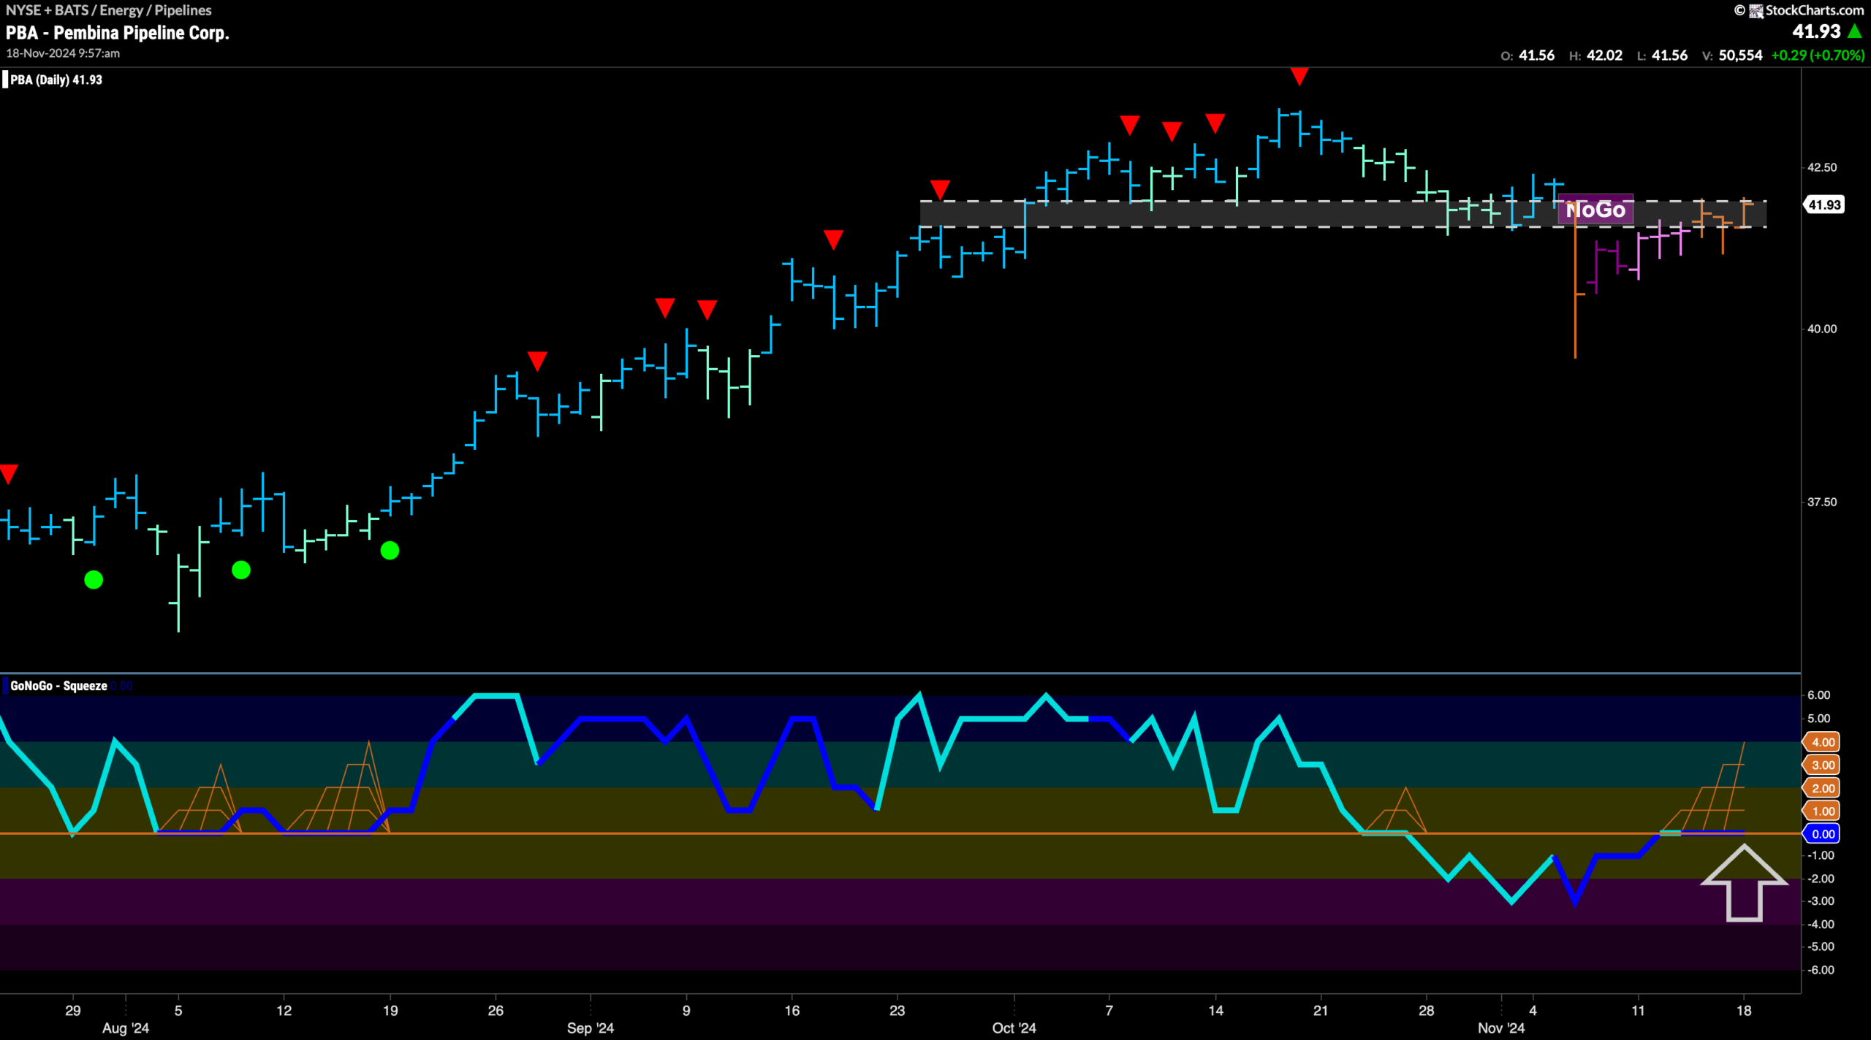The image size is (1871, 1040).
Task: Click the green dot under the August 19 bar
Action: click(390, 550)
